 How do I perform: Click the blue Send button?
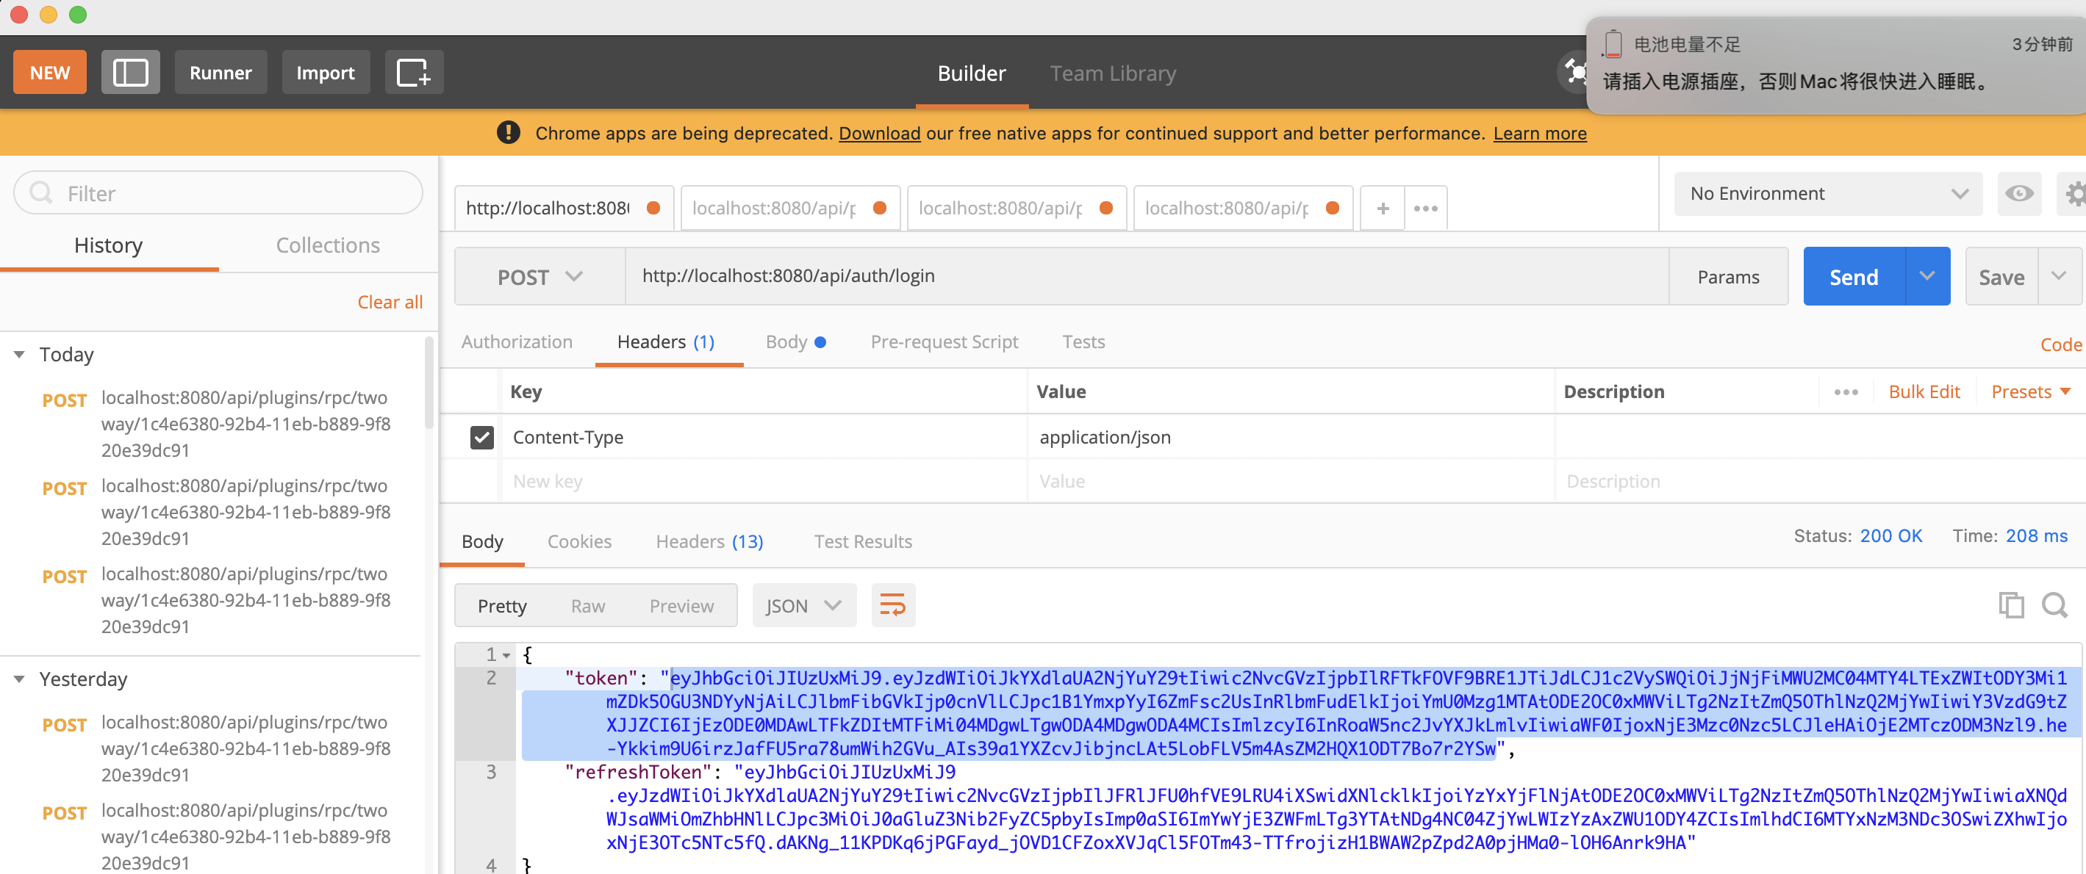1854,277
